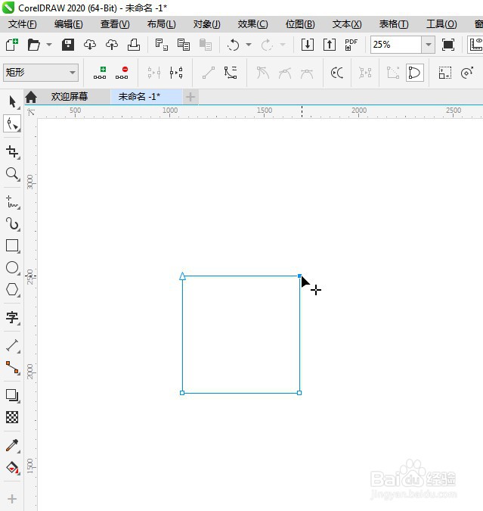Open the 对象(J) menu

point(206,24)
